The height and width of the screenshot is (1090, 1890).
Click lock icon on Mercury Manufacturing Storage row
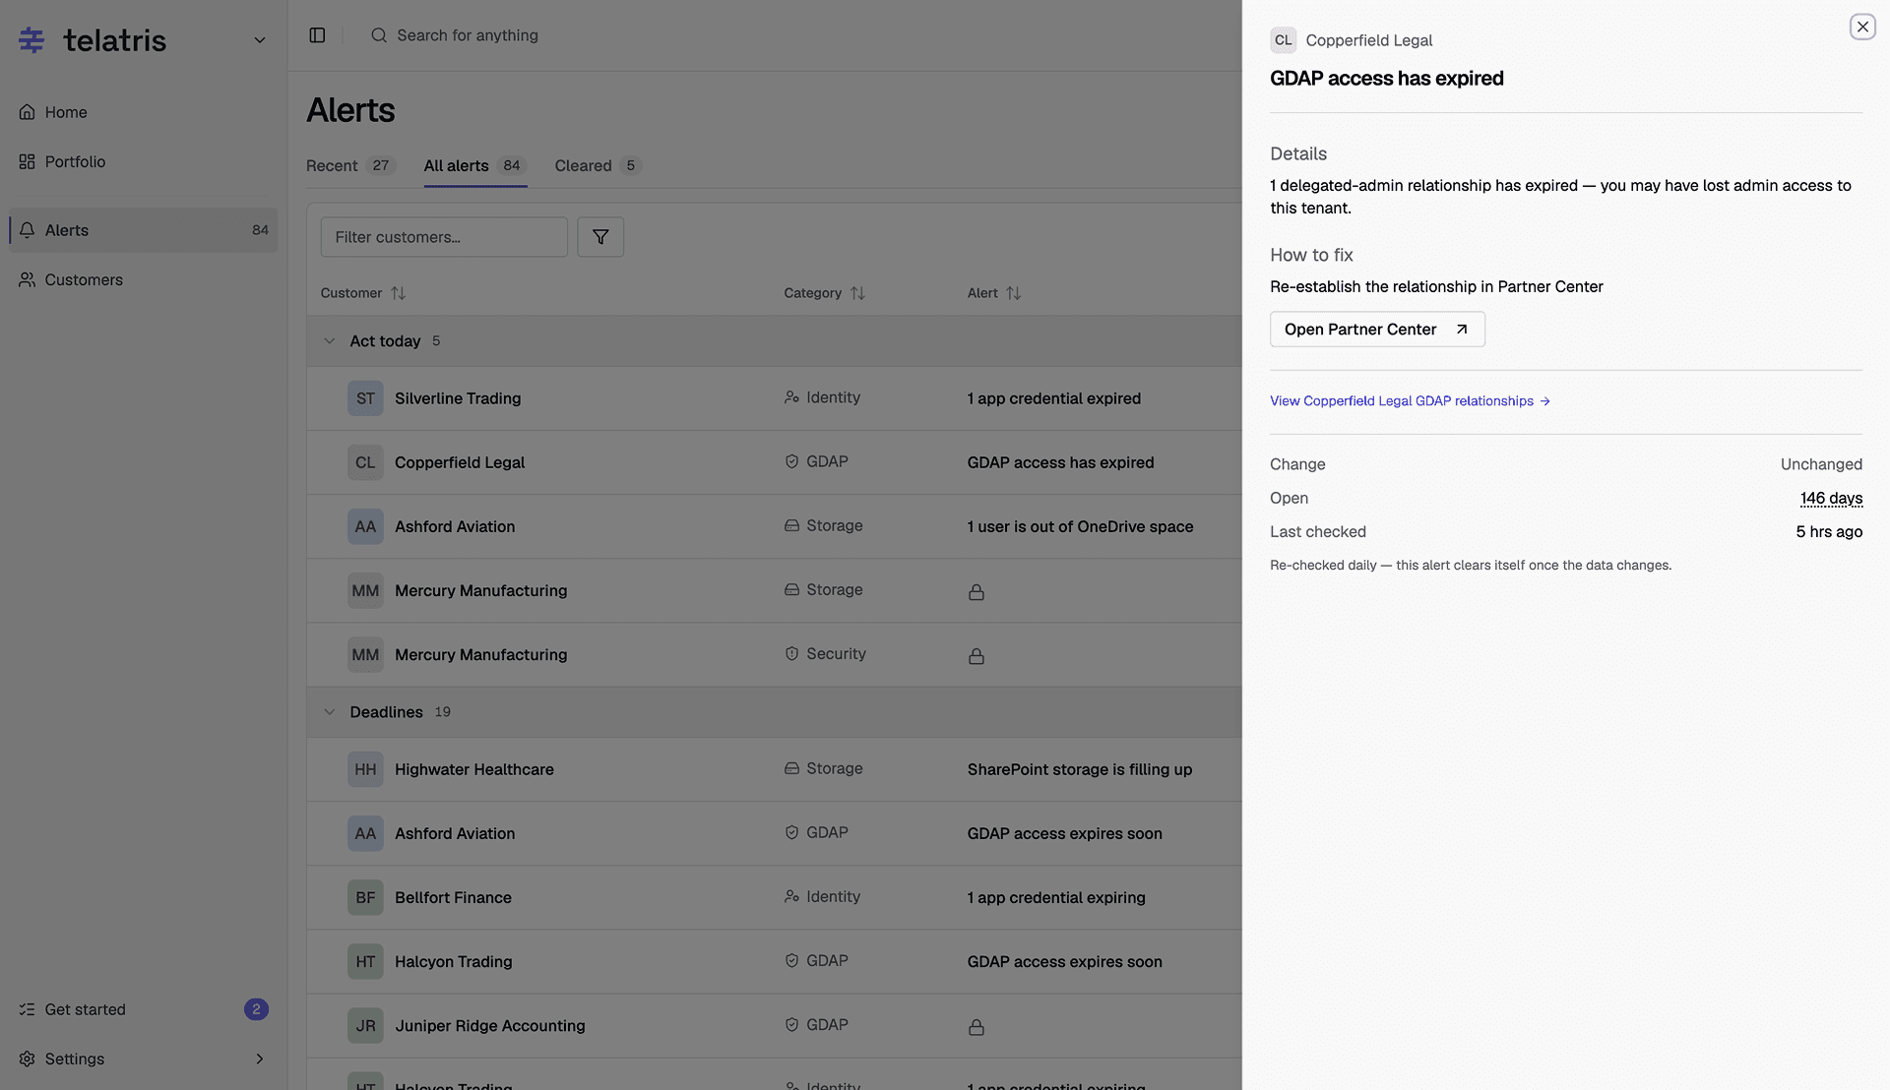pos(976,591)
